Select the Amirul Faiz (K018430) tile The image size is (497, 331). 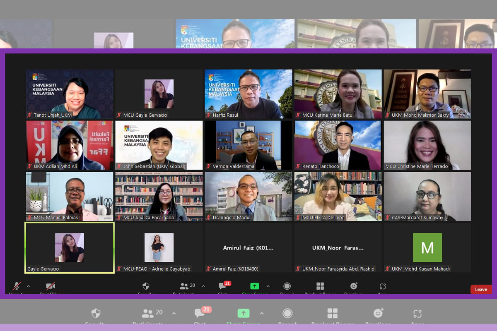click(248, 247)
